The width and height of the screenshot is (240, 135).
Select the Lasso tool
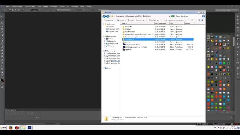pos(3,23)
